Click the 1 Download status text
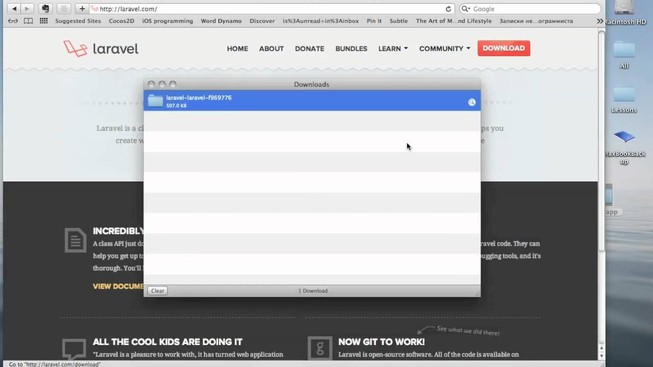Screen dimensions: 653x367 (x=313, y=291)
